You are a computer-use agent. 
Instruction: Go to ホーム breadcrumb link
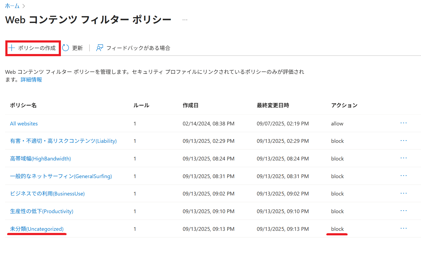tap(12, 6)
